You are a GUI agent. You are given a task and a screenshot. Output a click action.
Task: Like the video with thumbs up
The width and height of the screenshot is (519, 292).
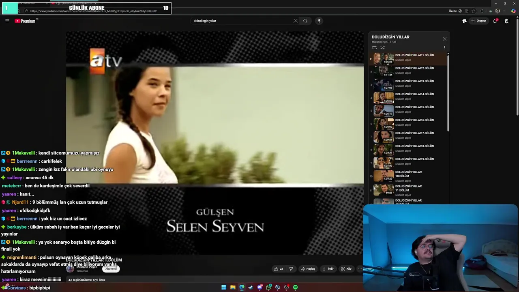[x=279, y=268]
